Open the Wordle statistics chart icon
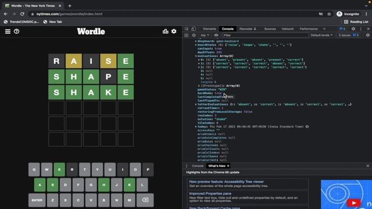The image size is (372, 209). 165,31
